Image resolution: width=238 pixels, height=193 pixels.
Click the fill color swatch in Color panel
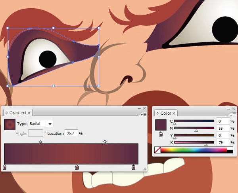pyautogui.click(x=161, y=125)
